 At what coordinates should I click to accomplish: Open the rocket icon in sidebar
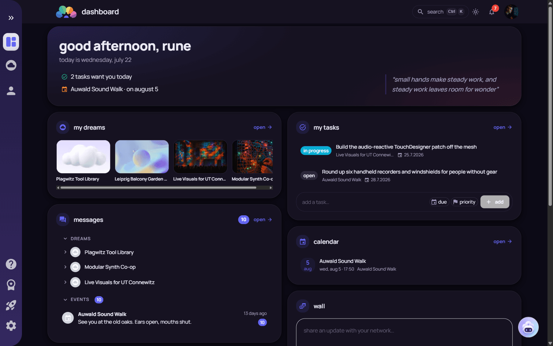[x=11, y=305]
